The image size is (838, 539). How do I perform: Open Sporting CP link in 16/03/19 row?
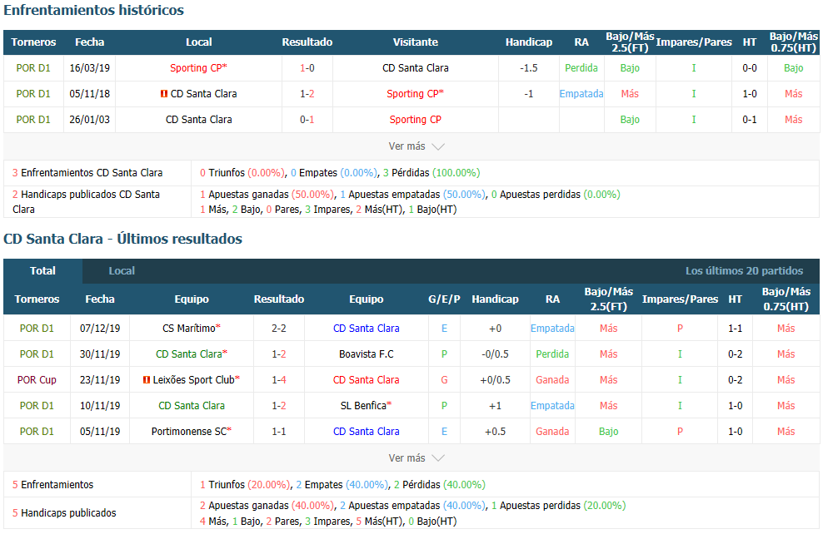click(x=198, y=67)
